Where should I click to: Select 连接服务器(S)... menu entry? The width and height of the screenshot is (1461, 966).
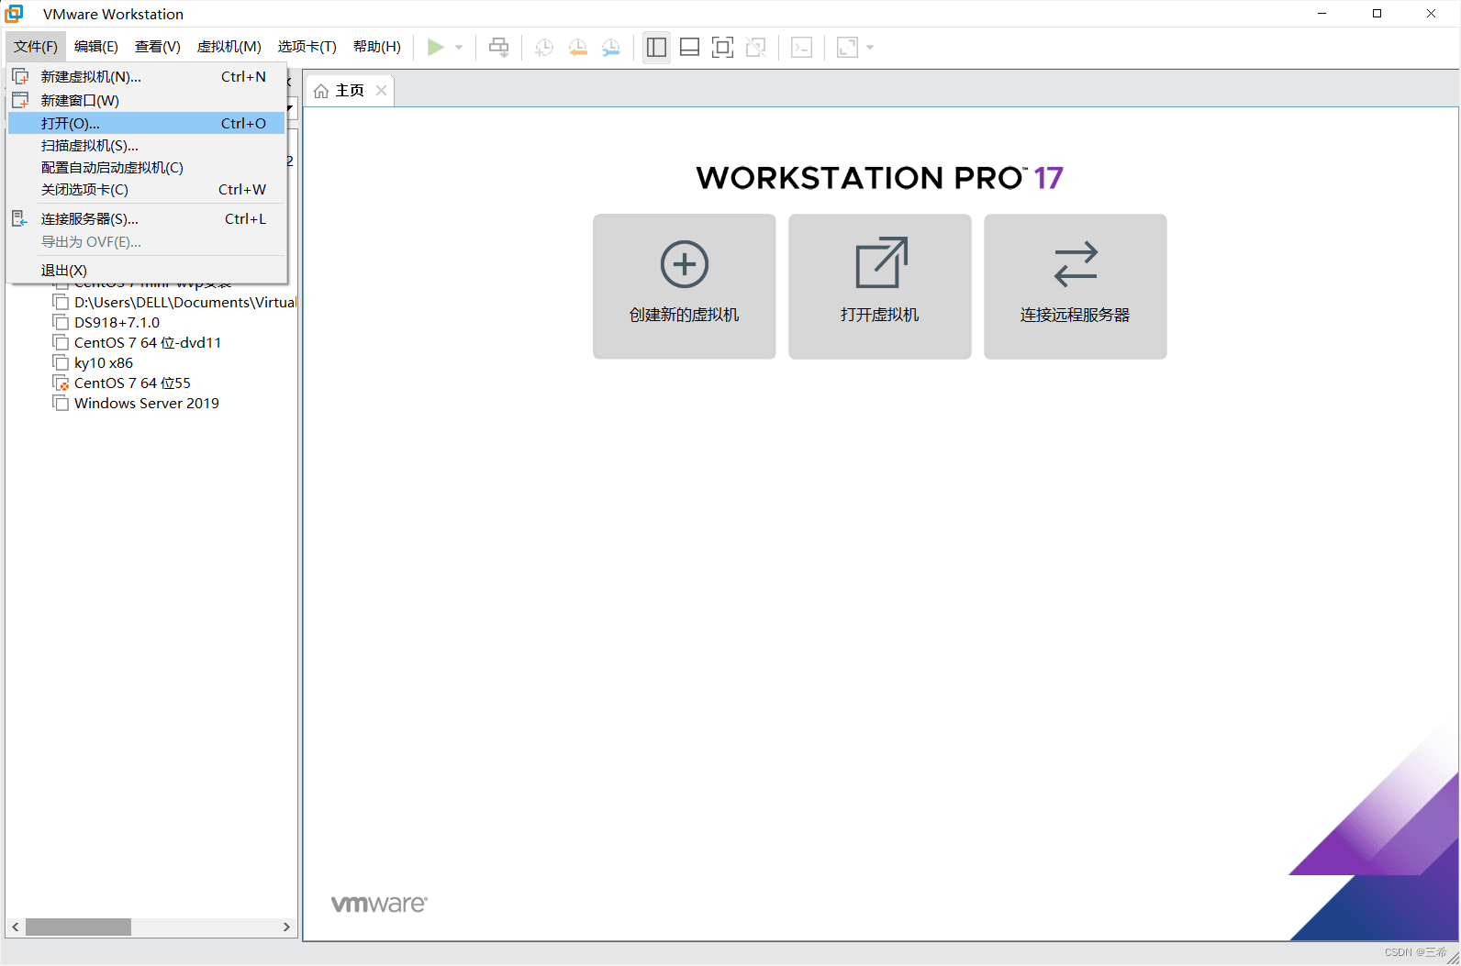coord(147,219)
